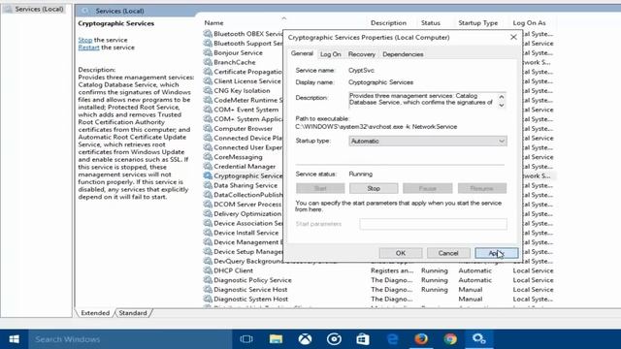This screenshot has width=621, height=349.
Task: Open Task View on the taskbar
Action: (x=246, y=339)
